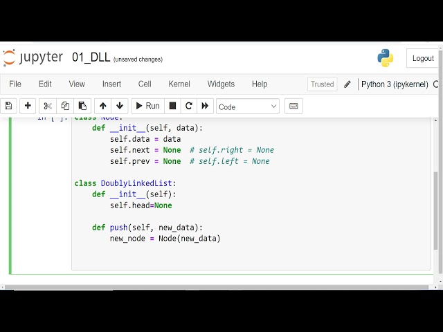Click the save and checkpoint icon
Image resolution: width=443 pixels, height=332 pixels.
8,106
